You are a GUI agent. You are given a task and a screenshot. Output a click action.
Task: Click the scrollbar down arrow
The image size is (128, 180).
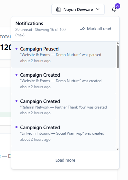point(118,149)
